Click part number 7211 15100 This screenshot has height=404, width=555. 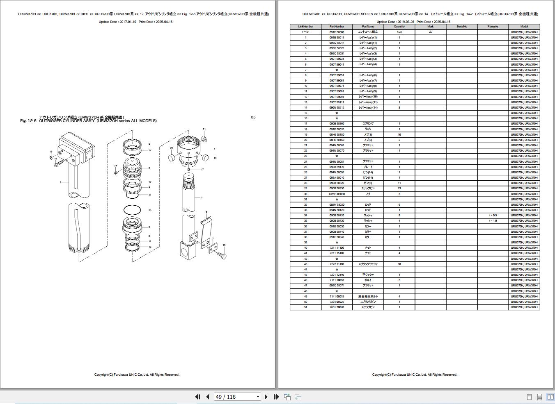337,253
